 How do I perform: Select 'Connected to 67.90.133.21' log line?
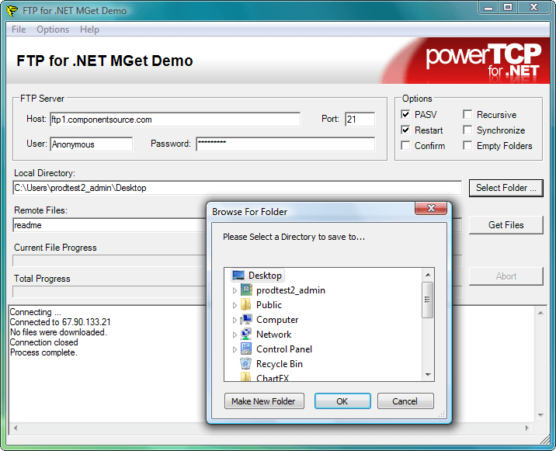(61, 322)
